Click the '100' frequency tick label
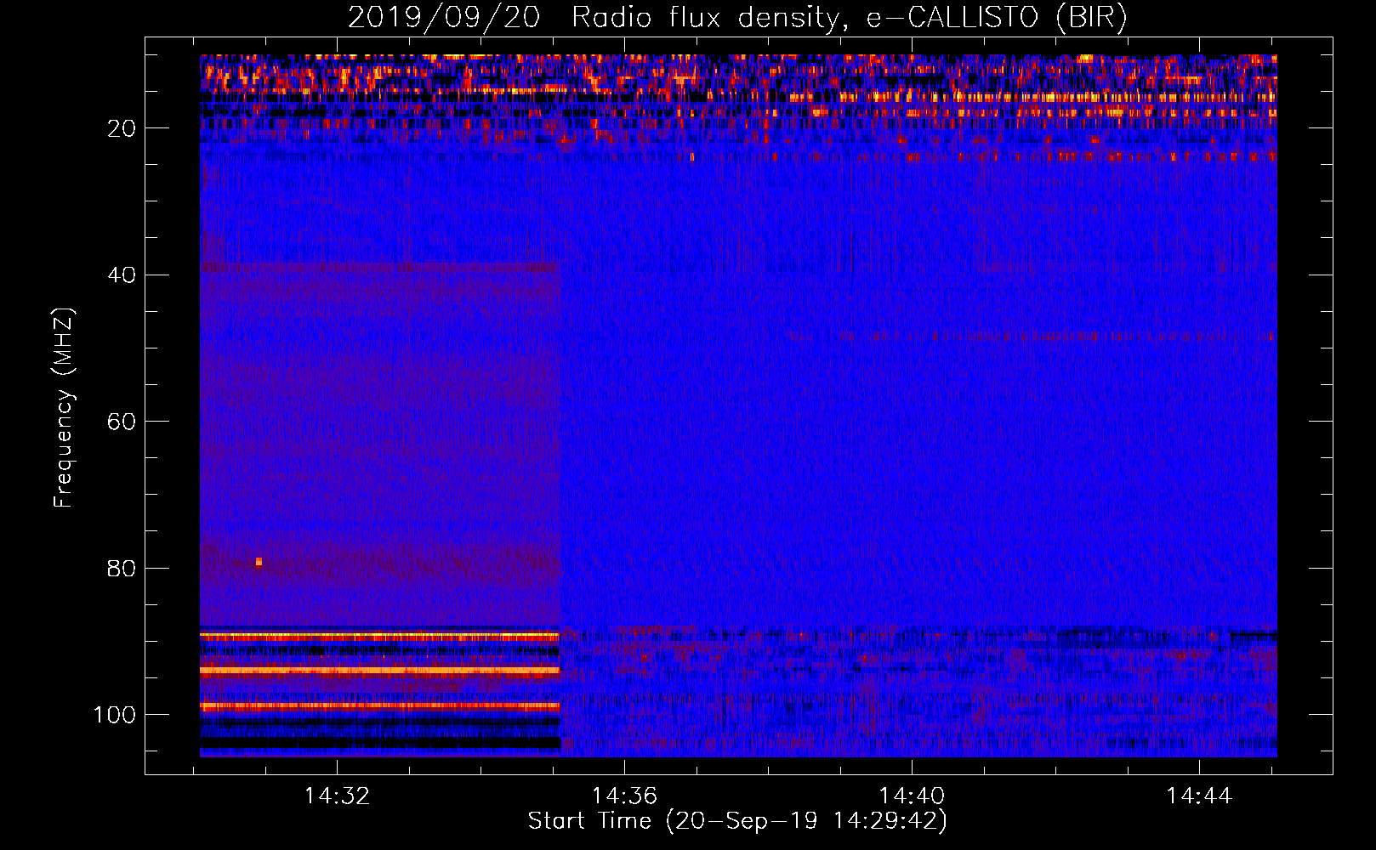This screenshot has height=850, width=1376. tap(114, 715)
